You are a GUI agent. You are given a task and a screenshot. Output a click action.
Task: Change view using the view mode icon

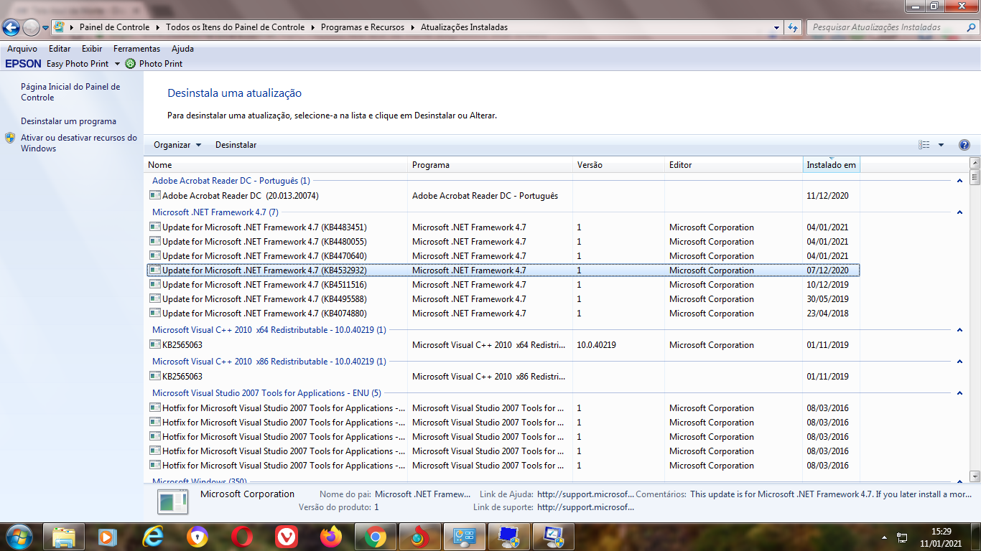pos(924,145)
